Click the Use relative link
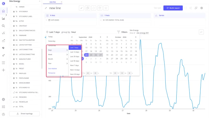Screen dimensions: 209x118 pyautogui.click(x=53, y=68)
